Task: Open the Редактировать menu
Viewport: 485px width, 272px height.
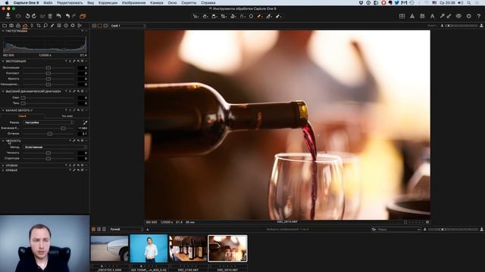Action: (70, 3)
